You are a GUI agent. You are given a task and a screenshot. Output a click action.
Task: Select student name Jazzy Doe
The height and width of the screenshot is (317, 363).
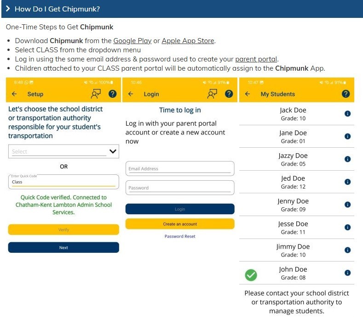click(x=293, y=156)
